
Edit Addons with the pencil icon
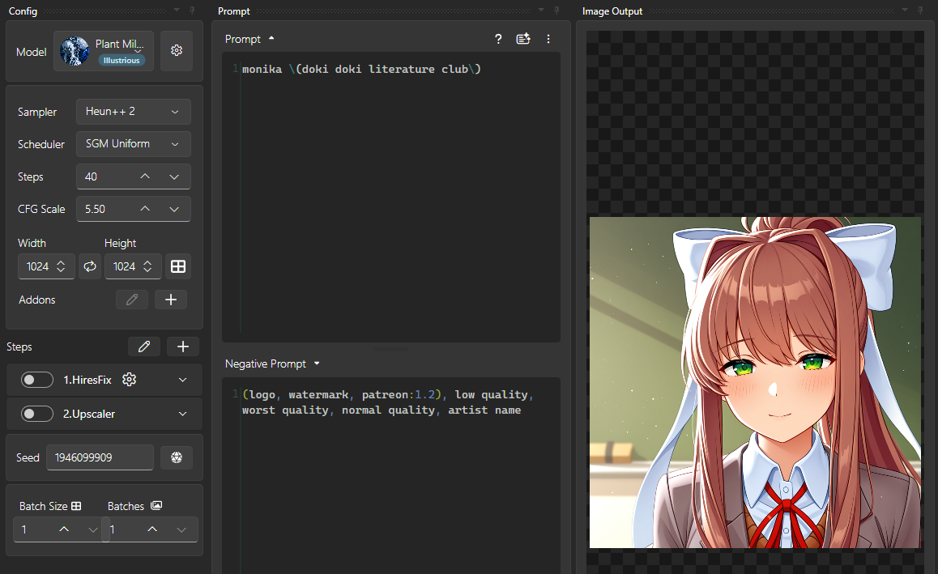coord(132,300)
